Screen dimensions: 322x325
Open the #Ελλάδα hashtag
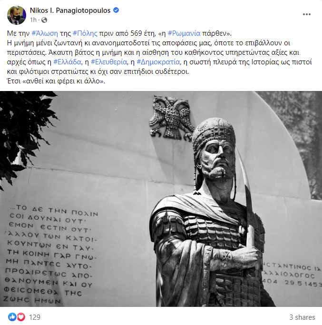tap(67, 62)
